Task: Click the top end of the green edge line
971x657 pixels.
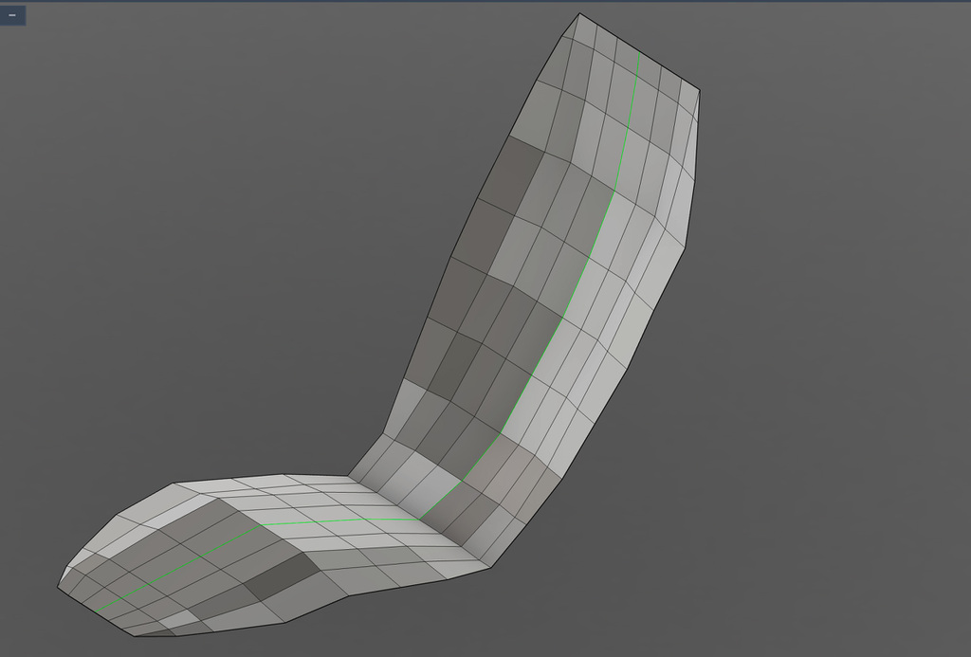Action: pyautogui.click(x=639, y=61)
